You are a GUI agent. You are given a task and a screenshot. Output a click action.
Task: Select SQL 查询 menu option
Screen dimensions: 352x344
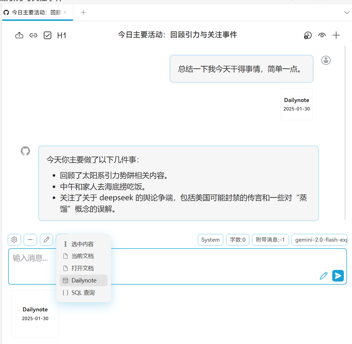(x=83, y=293)
